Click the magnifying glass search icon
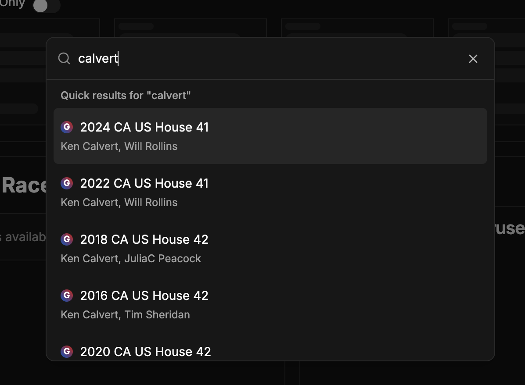 (x=64, y=58)
